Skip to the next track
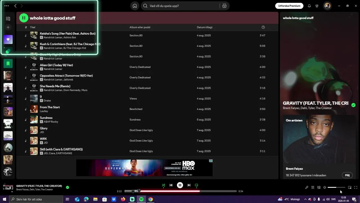This screenshot has height=203, width=360. [189, 185]
